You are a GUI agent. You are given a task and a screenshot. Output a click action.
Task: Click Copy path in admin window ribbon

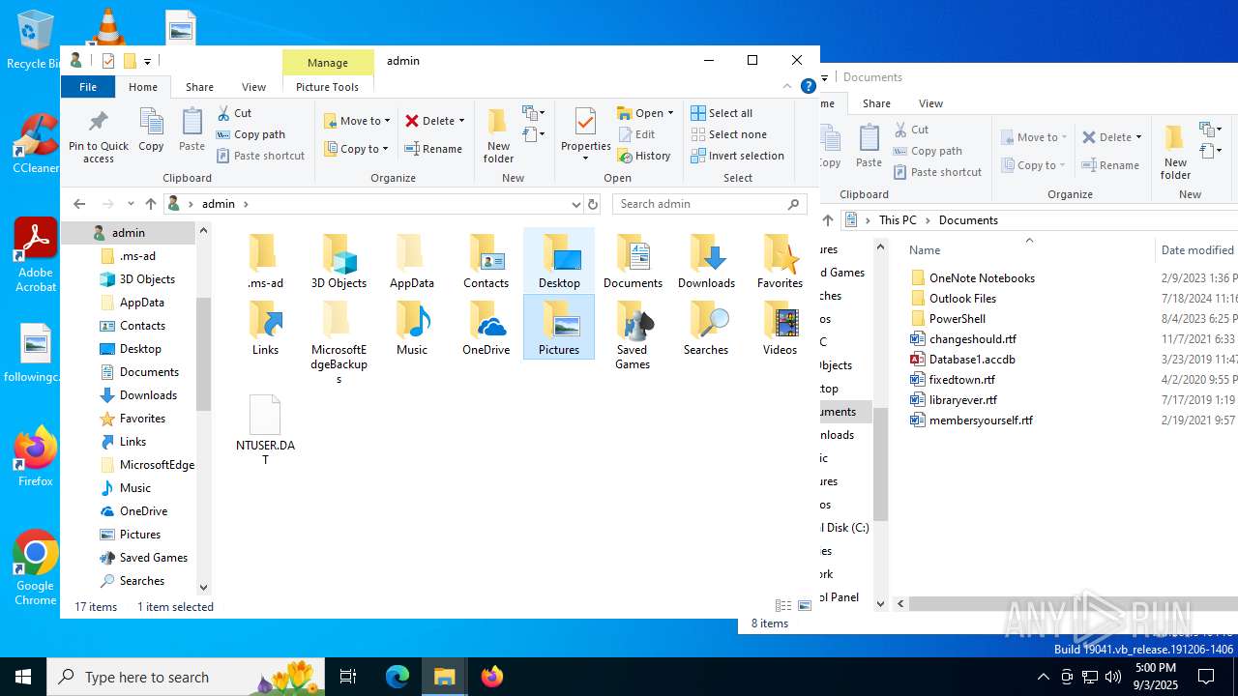pos(251,134)
